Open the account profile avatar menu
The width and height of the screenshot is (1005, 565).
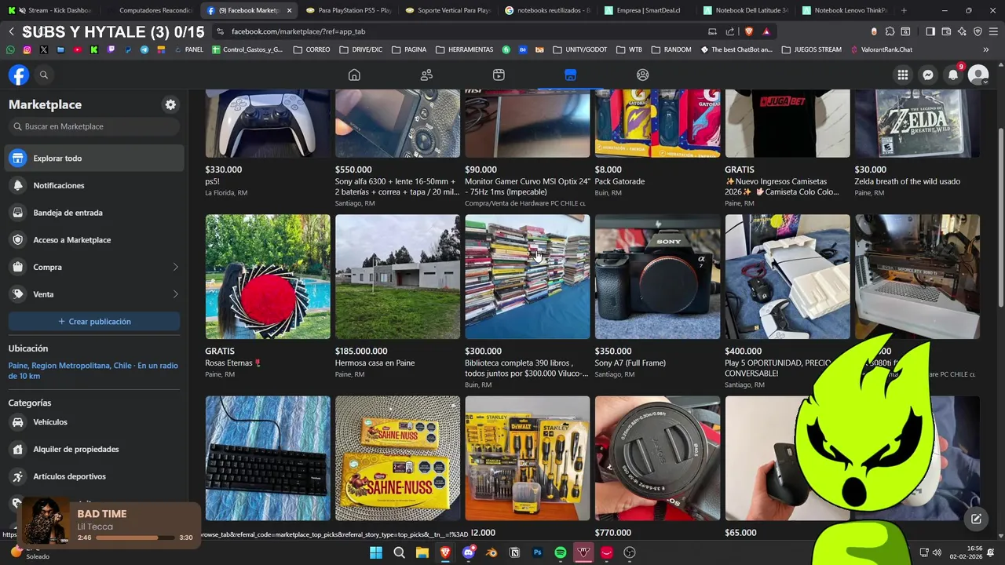pyautogui.click(x=978, y=75)
